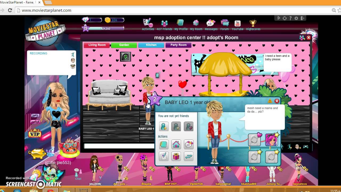Screen dimensions: 341x192
Task: Open the 407 Friends list
Action: [x=164, y=23]
